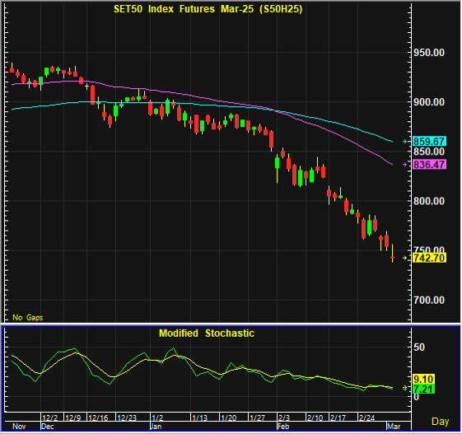462x434 pixels.
Task: Click the SET50 Index Futures chart title
Action: [x=208, y=9]
